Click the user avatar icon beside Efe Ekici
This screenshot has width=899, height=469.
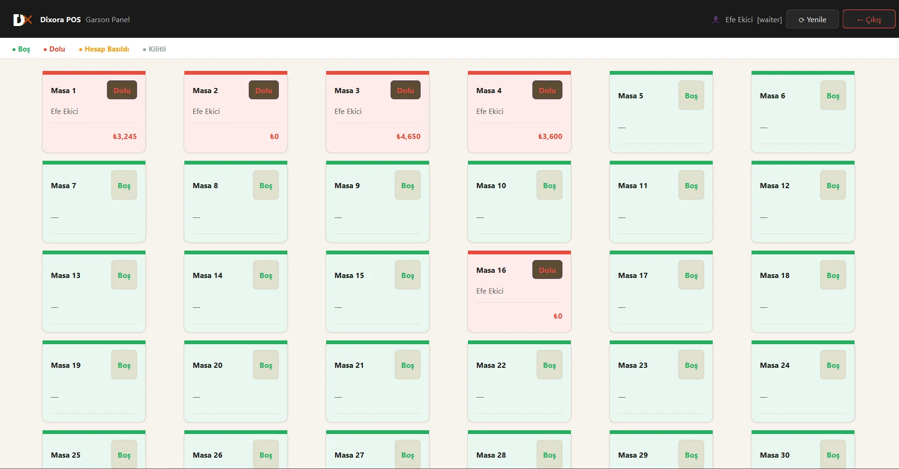(715, 19)
